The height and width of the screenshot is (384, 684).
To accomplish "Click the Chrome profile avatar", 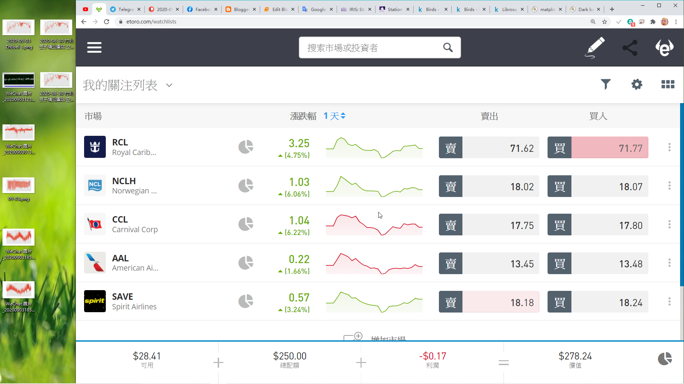I will click(664, 22).
